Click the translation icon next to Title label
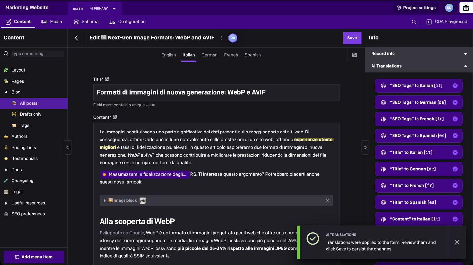Image resolution: width=473 pixels, height=265 pixels. 107,79
